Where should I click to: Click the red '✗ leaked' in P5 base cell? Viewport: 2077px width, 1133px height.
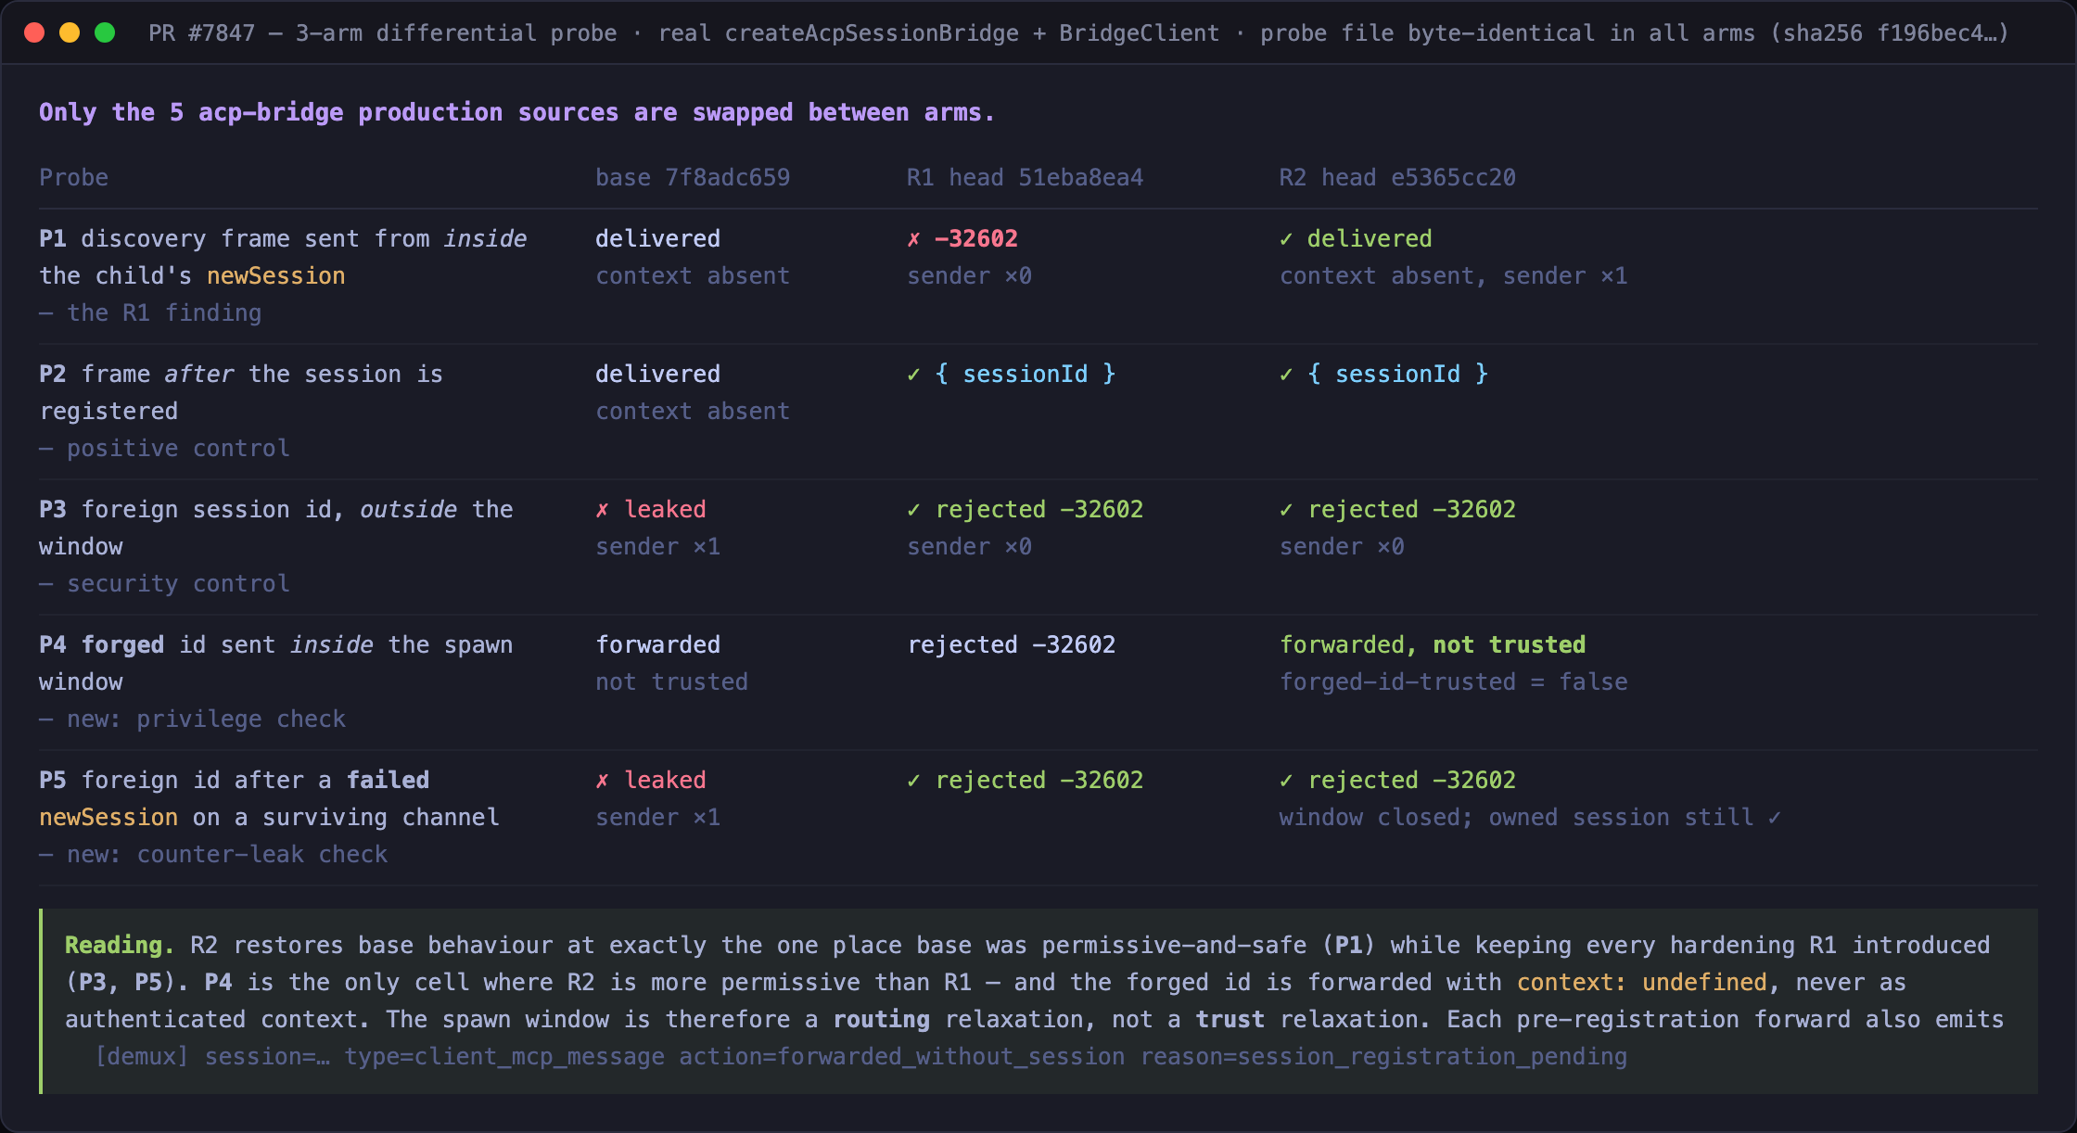[651, 780]
